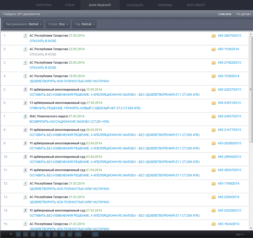Click the vertical scrollbar thumb
This screenshot has width=253, height=238.
coord(251,89)
